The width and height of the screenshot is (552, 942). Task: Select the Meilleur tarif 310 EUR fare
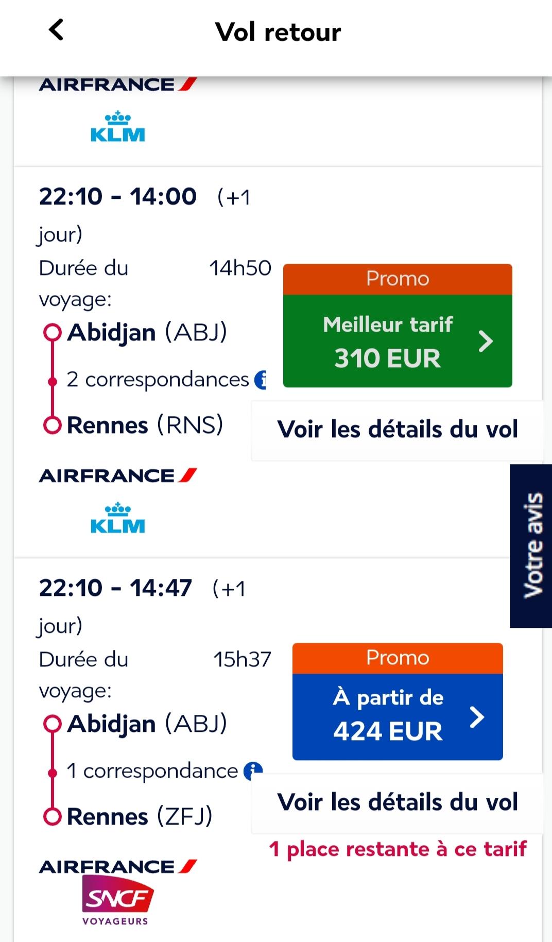tap(397, 341)
